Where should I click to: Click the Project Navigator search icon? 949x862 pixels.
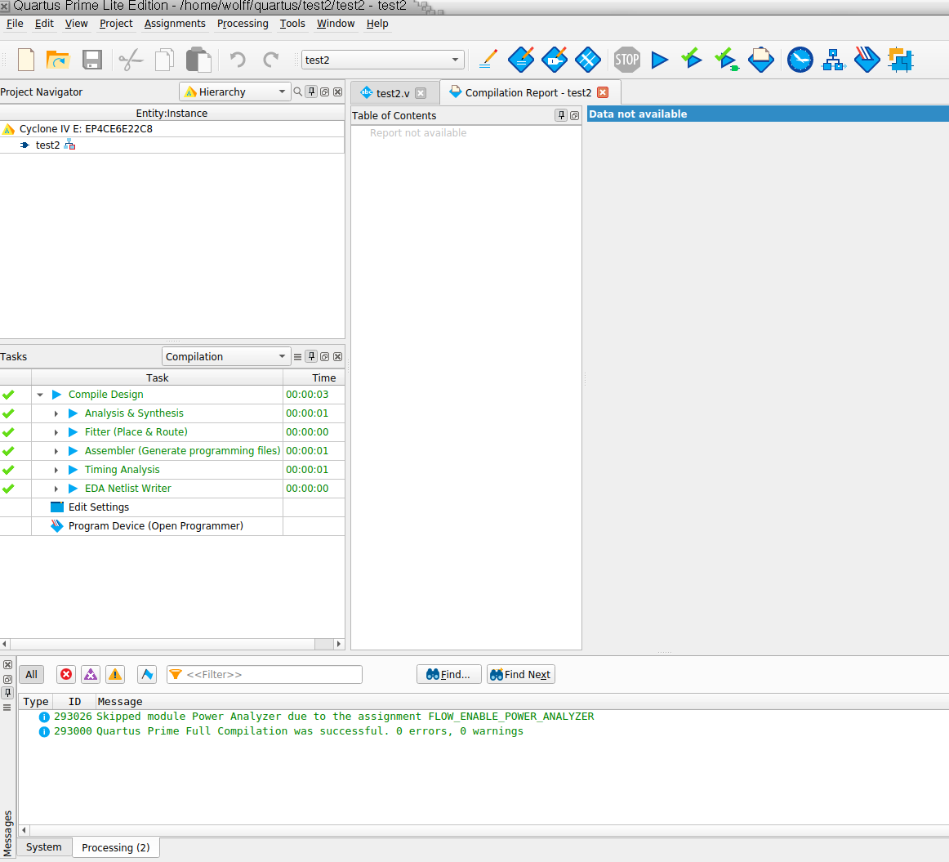(x=298, y=92)
